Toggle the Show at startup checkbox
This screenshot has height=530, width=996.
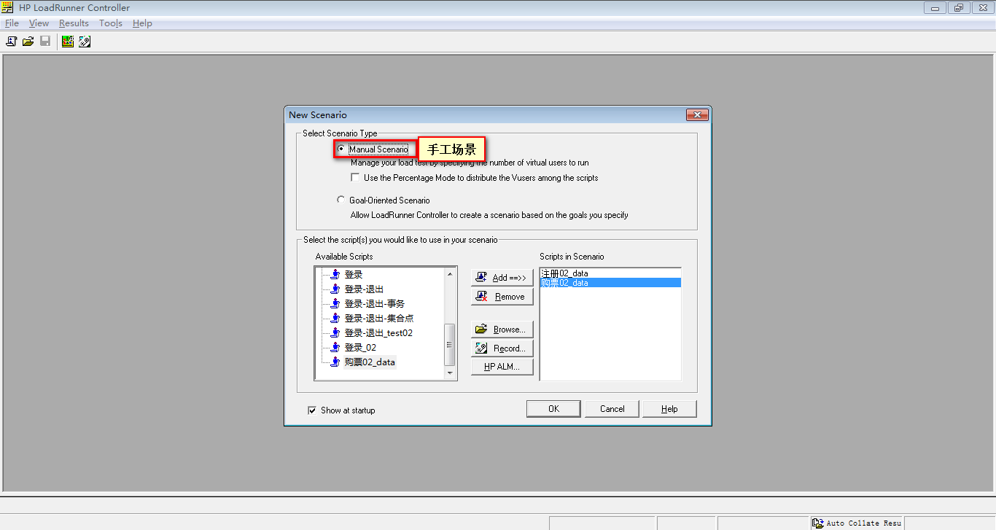[x=312, y=410]
